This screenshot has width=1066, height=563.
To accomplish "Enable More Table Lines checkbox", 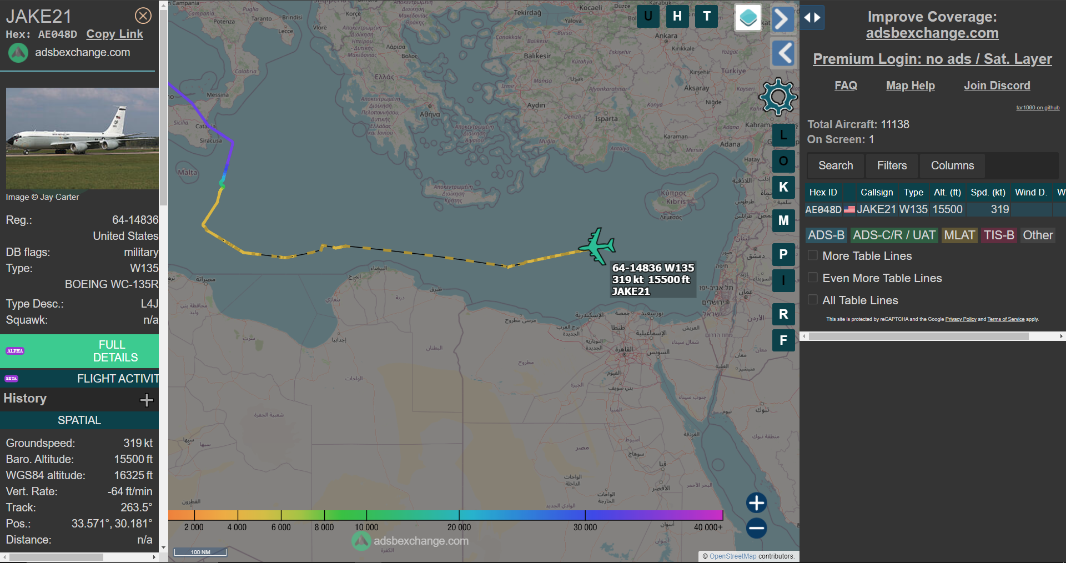I will click(813, 255).
